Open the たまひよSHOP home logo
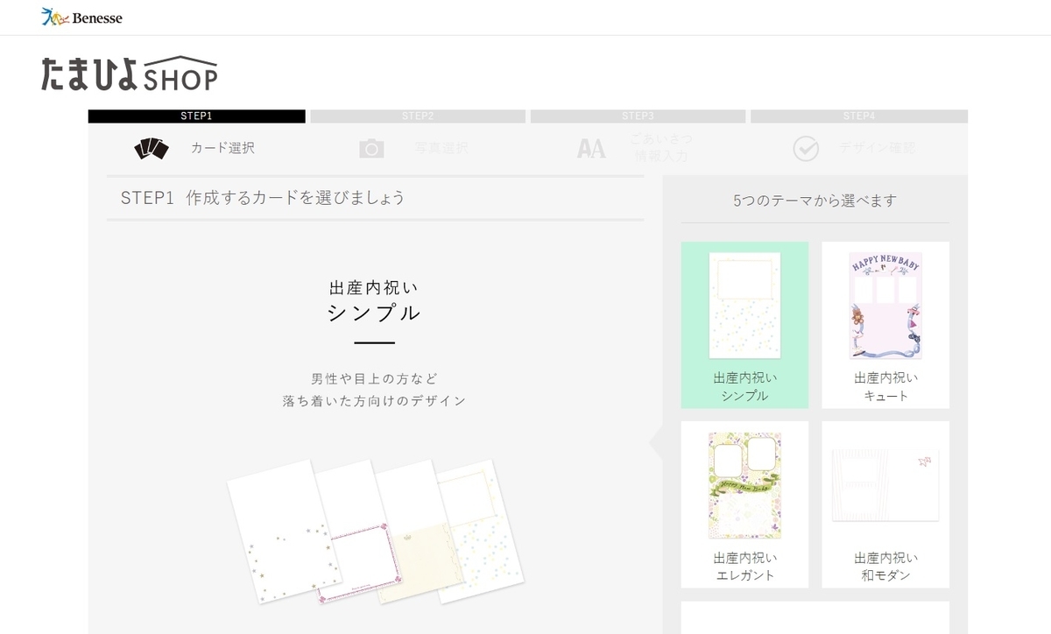Image resolution: width=1051 pixels, height=634 pixels. click(128, 74)
